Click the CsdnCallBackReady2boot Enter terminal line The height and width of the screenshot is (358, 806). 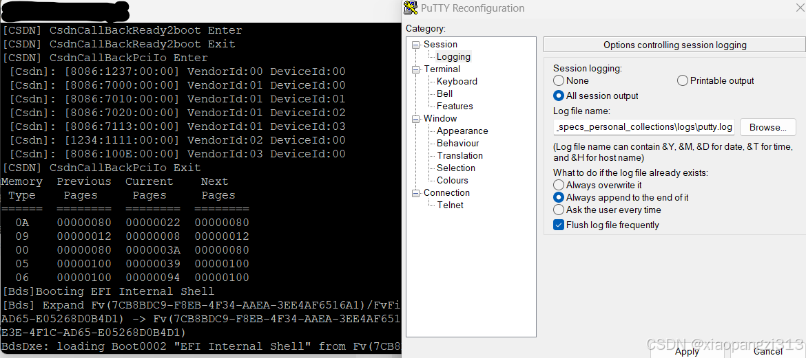[x=123, y=30]
